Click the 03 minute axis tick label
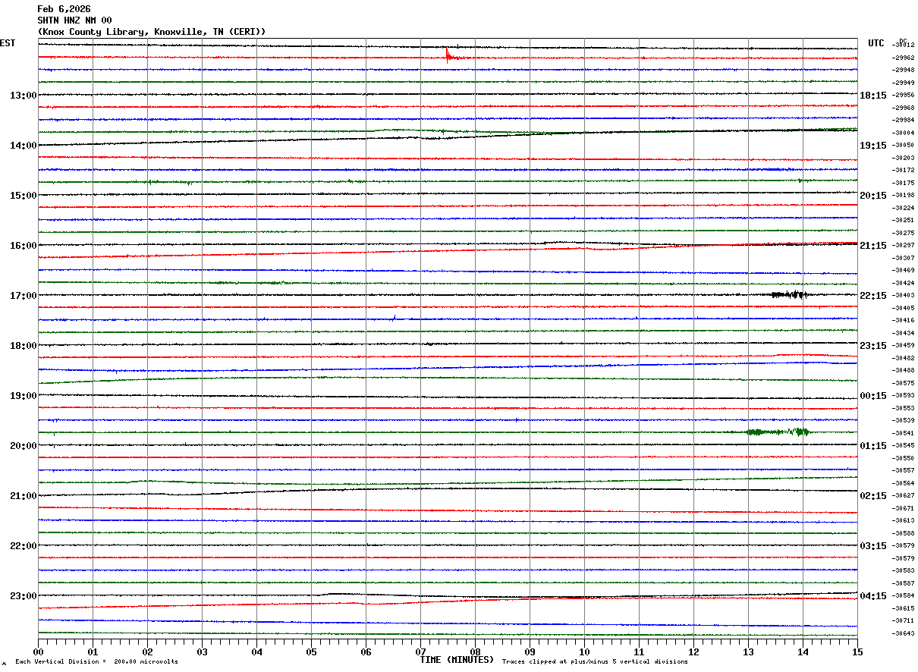The height and width of the screenshot is (672, 918). pos(202,652)
